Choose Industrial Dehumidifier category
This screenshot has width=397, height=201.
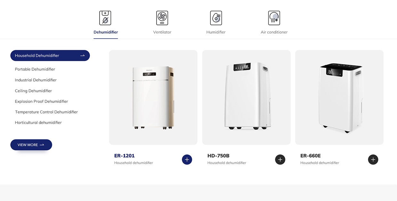click(x=36, y=80)
